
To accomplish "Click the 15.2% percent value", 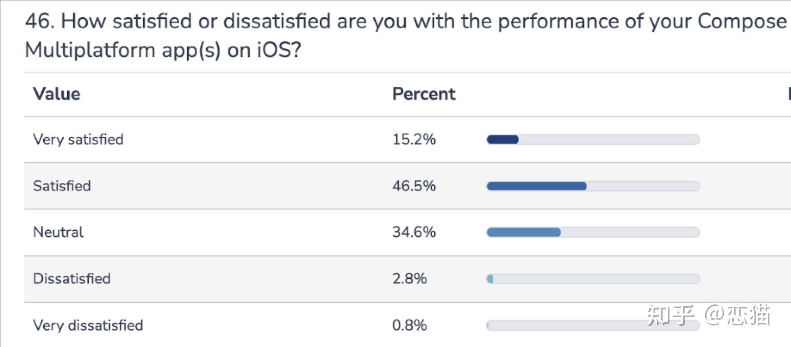I will pyautogui.click(x=414, y=139).
